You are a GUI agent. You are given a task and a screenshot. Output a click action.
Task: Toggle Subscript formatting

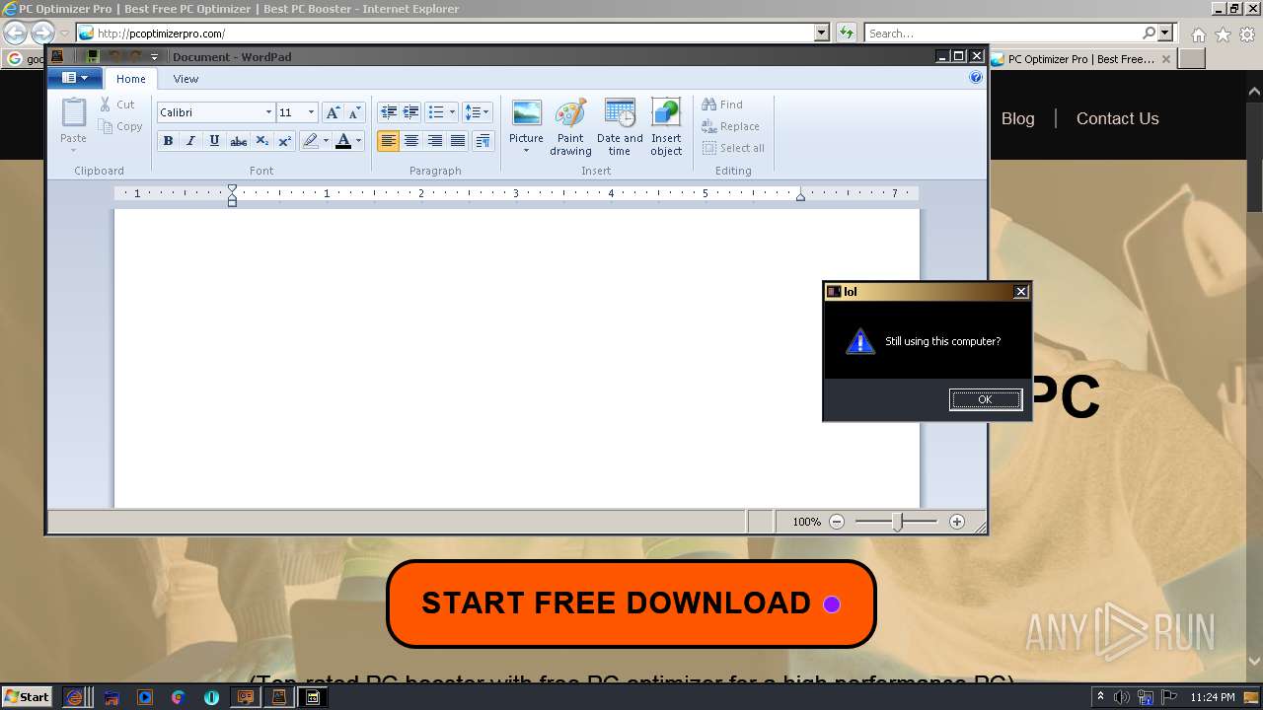tap(261, 141)
